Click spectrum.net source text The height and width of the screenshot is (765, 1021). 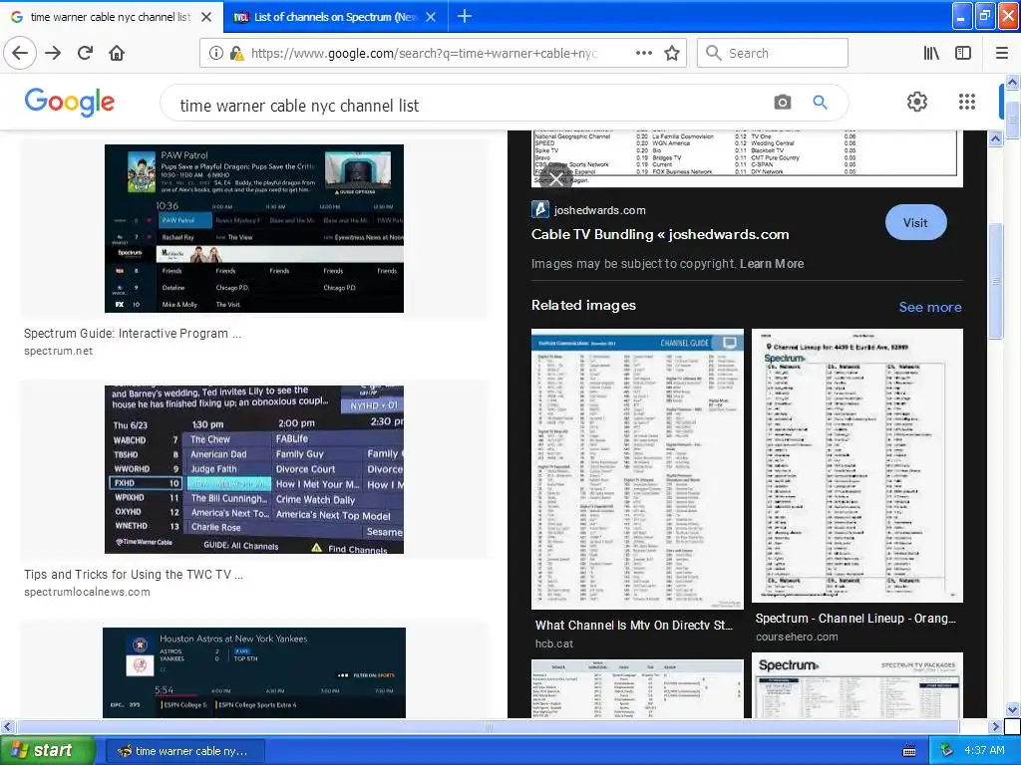tap(58, 352)
